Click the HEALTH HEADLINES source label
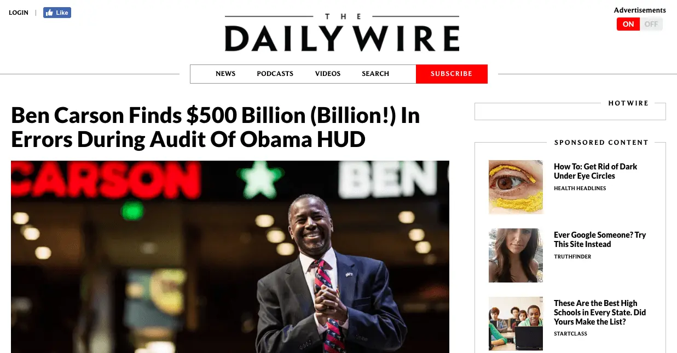 coord(580,189)
